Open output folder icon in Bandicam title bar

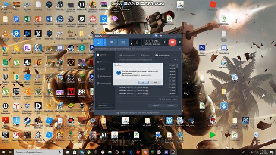(x=161, y=36)
